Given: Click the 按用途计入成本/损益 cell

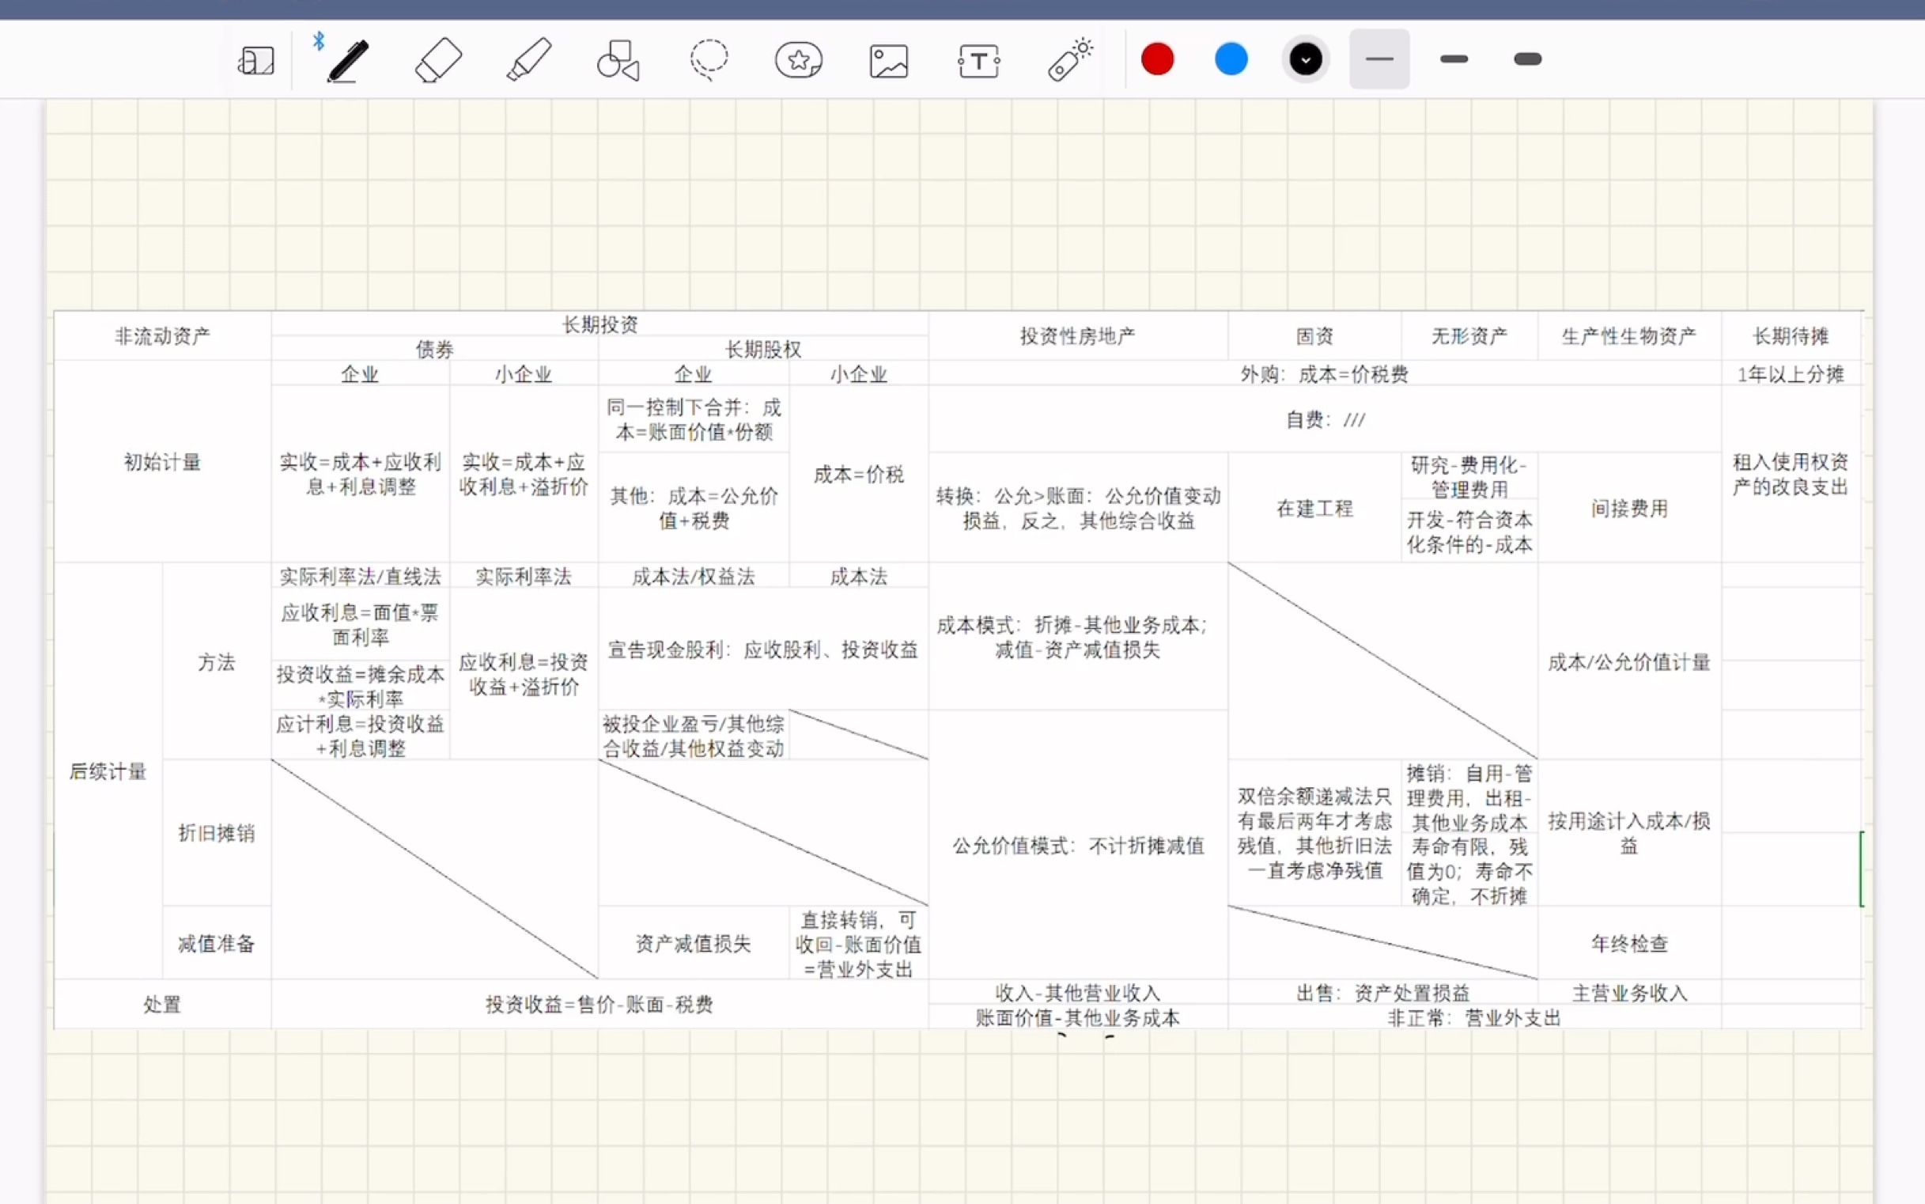Looking at the screenshot, I should [x=1629, y=833].
